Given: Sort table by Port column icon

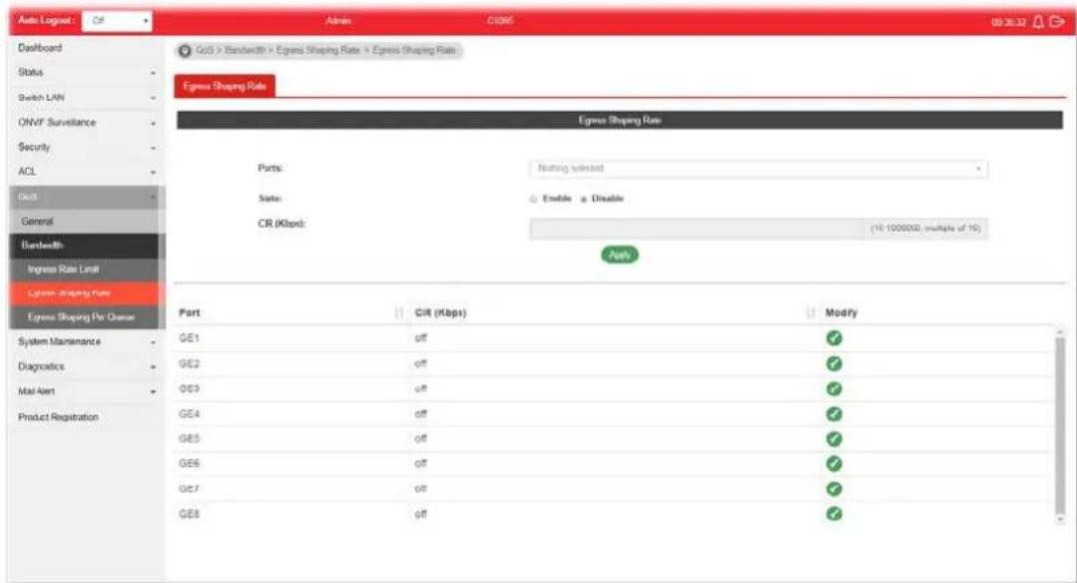Looking at the screenshot, I should [x=399, y=313].
